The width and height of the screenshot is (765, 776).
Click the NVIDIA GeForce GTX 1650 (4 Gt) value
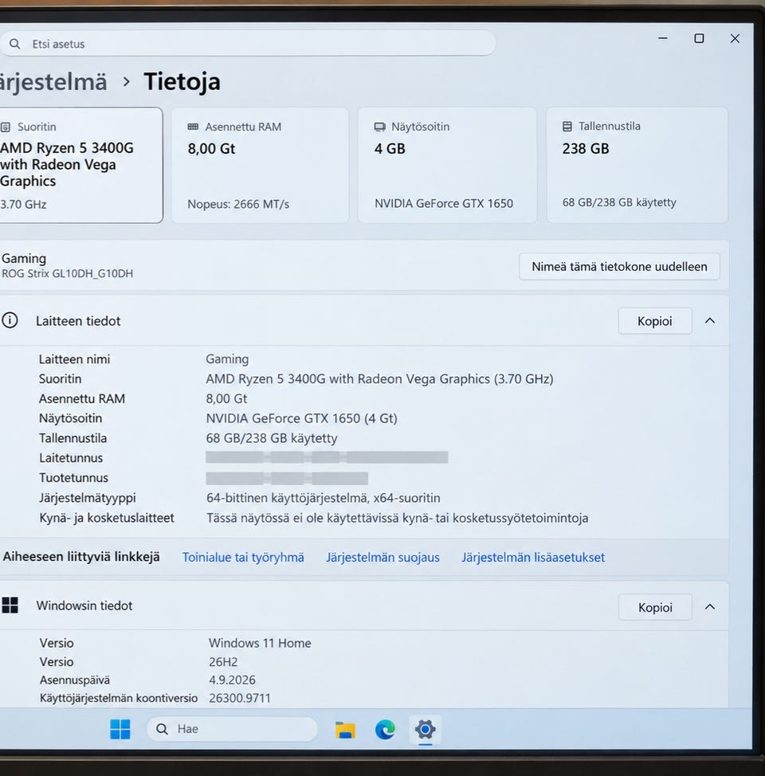point(301,418)
